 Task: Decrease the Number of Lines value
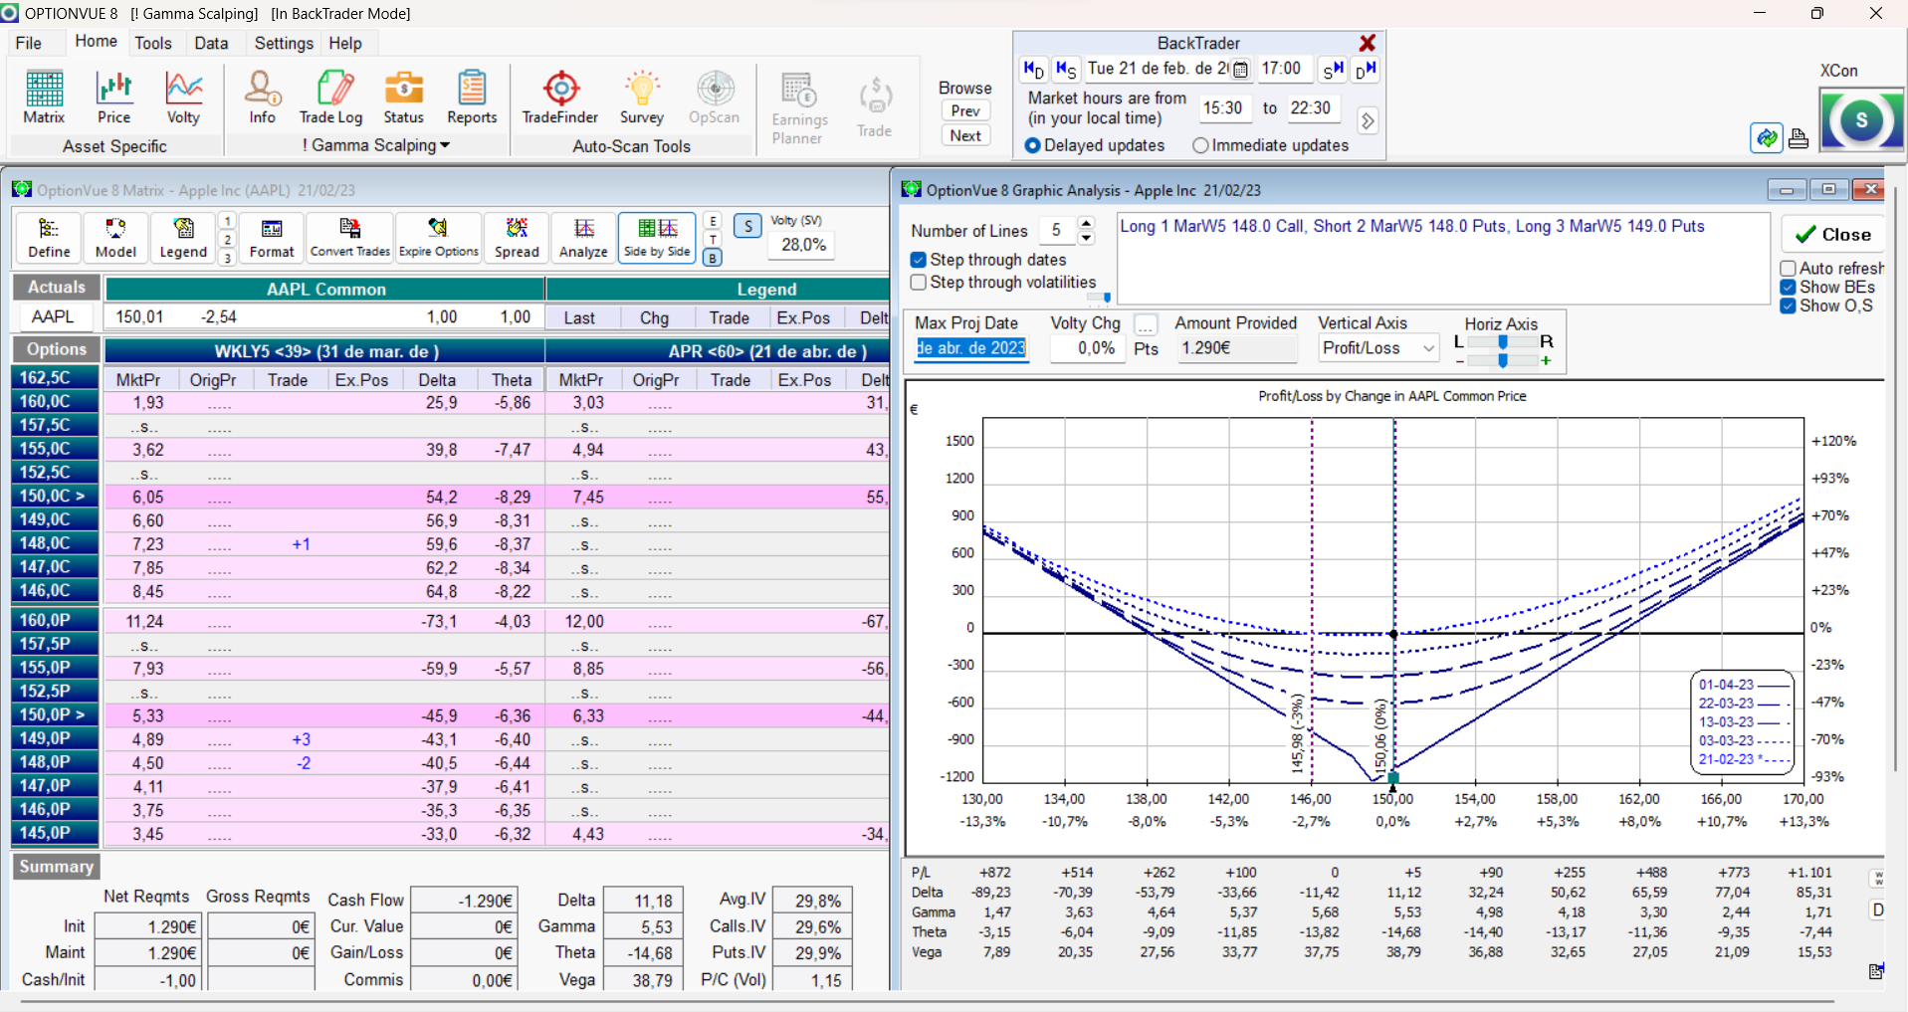point(1086,238)
